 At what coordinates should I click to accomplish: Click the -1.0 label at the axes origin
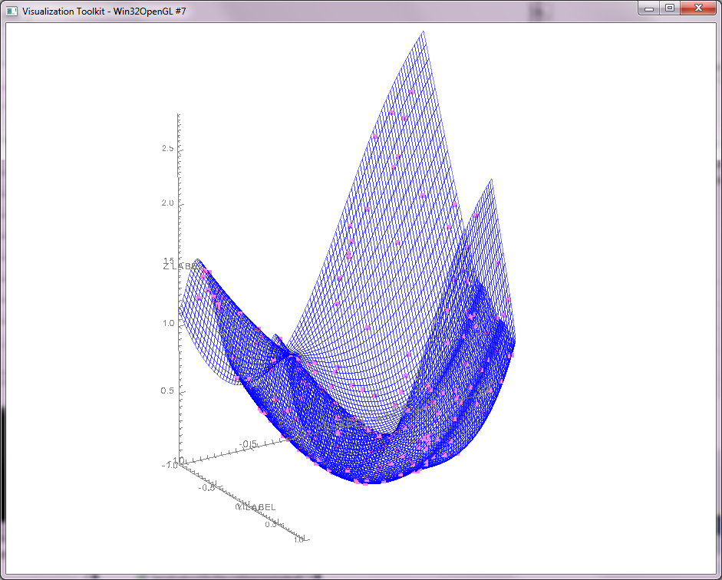coord(171,465)
